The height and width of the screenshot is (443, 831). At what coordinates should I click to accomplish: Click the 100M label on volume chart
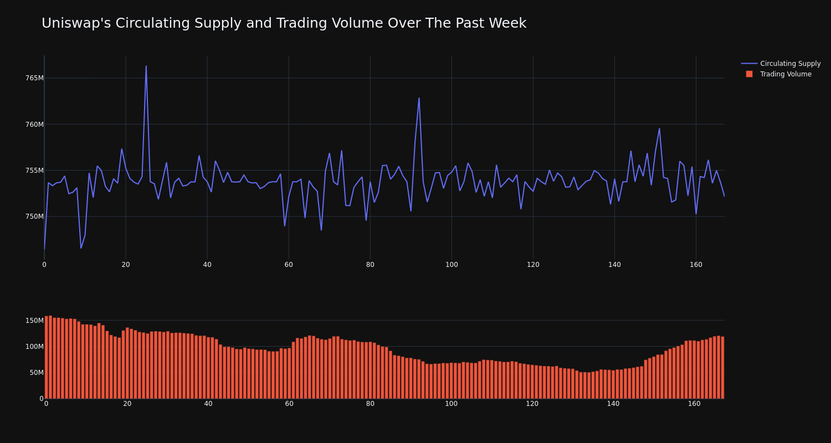[34, 347]
